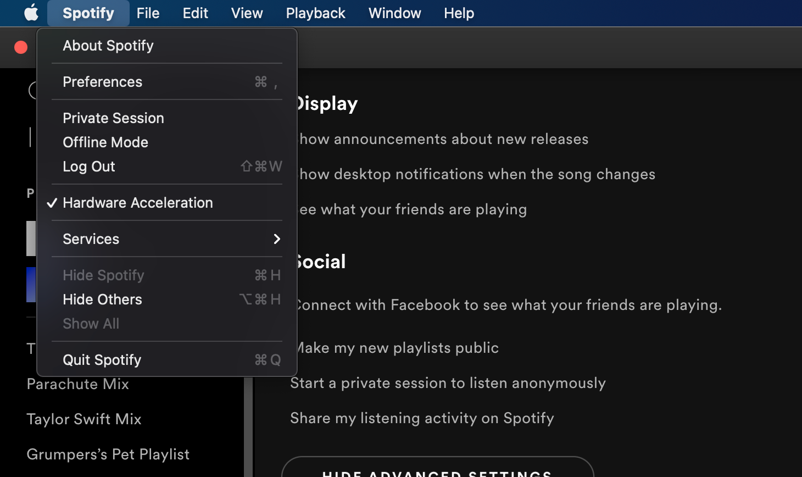Open the File menu

148,13
